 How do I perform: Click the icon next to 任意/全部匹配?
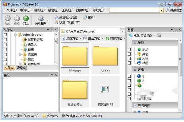159,35
